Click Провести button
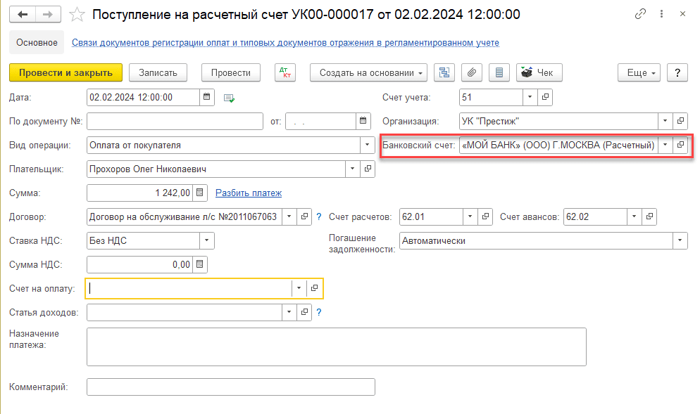700x414 pixels. (x=231, y=72)
